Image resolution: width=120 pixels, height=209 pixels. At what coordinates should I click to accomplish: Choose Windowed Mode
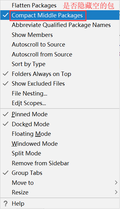[60, 144]
